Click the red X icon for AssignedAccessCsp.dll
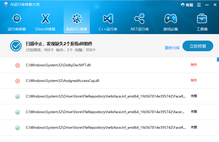Screen dimensions: 219x142 (x=17, y=81)
